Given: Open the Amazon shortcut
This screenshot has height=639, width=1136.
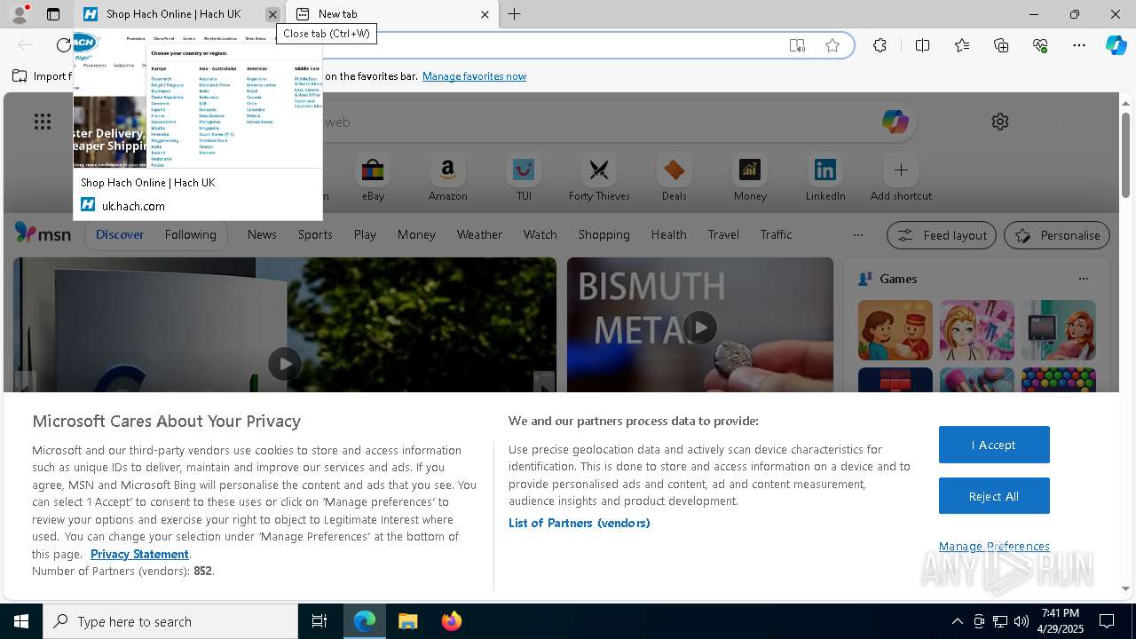Looking at the screenshot, I should 447,178.
